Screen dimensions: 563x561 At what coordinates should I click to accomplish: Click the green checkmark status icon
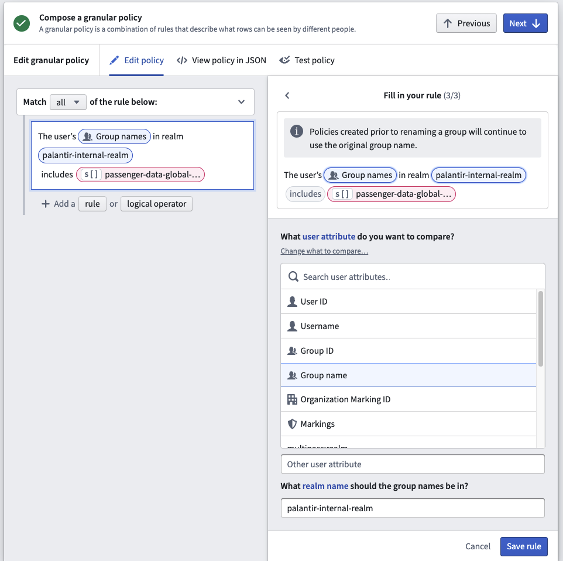22,23
